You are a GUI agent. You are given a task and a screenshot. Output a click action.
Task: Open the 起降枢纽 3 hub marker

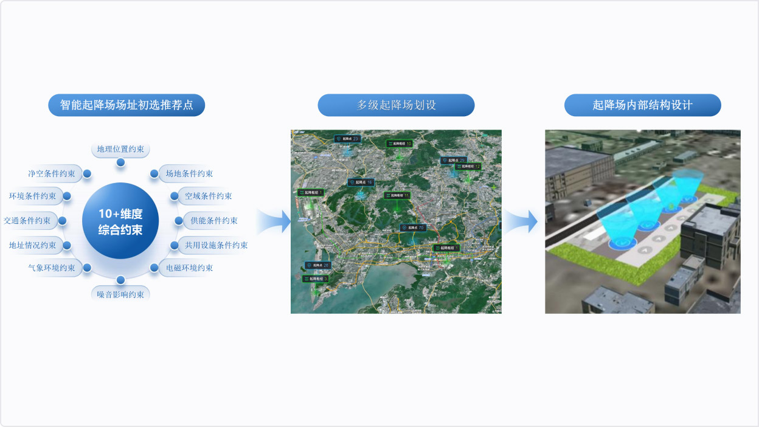[x=316, y=279]
